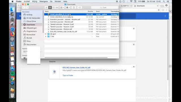
Task: Select Takelist youtube - Rooster-3.pdf
Action: point(82,24)
